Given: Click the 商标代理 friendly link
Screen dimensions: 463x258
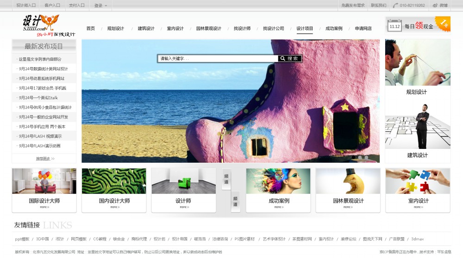Looking at the screenshot, I should coord(139,239).
